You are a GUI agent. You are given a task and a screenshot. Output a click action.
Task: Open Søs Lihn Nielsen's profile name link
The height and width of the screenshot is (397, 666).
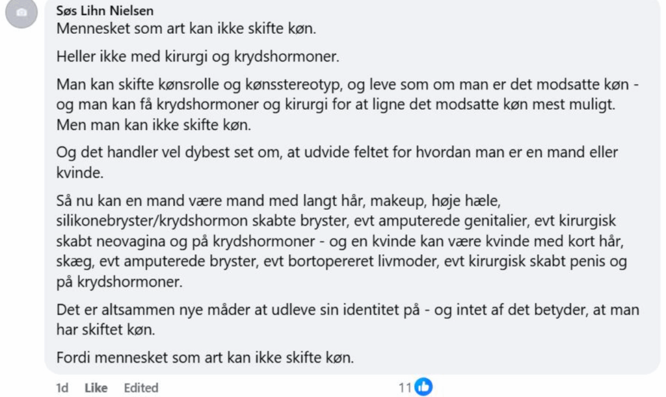(105, 12)
